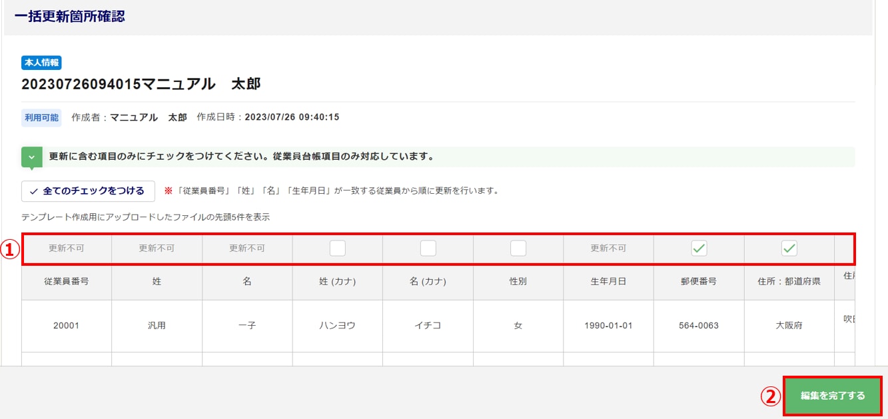The image size is (888, 419).
Task: Click the cell with employee number 20001
Action: click(67, 326)
